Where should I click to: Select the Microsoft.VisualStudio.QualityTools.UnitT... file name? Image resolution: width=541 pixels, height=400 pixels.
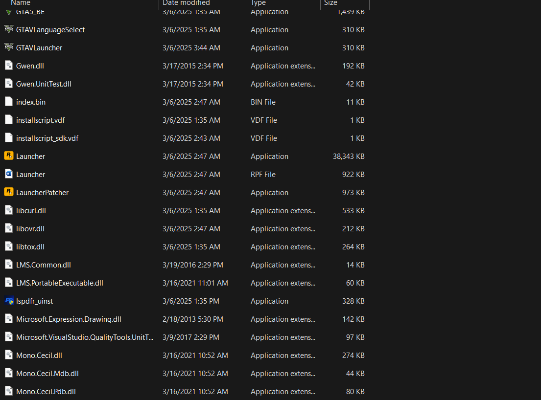(85, 337)
